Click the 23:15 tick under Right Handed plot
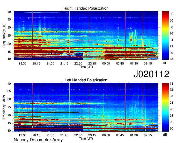 click(x=92, y=63)
